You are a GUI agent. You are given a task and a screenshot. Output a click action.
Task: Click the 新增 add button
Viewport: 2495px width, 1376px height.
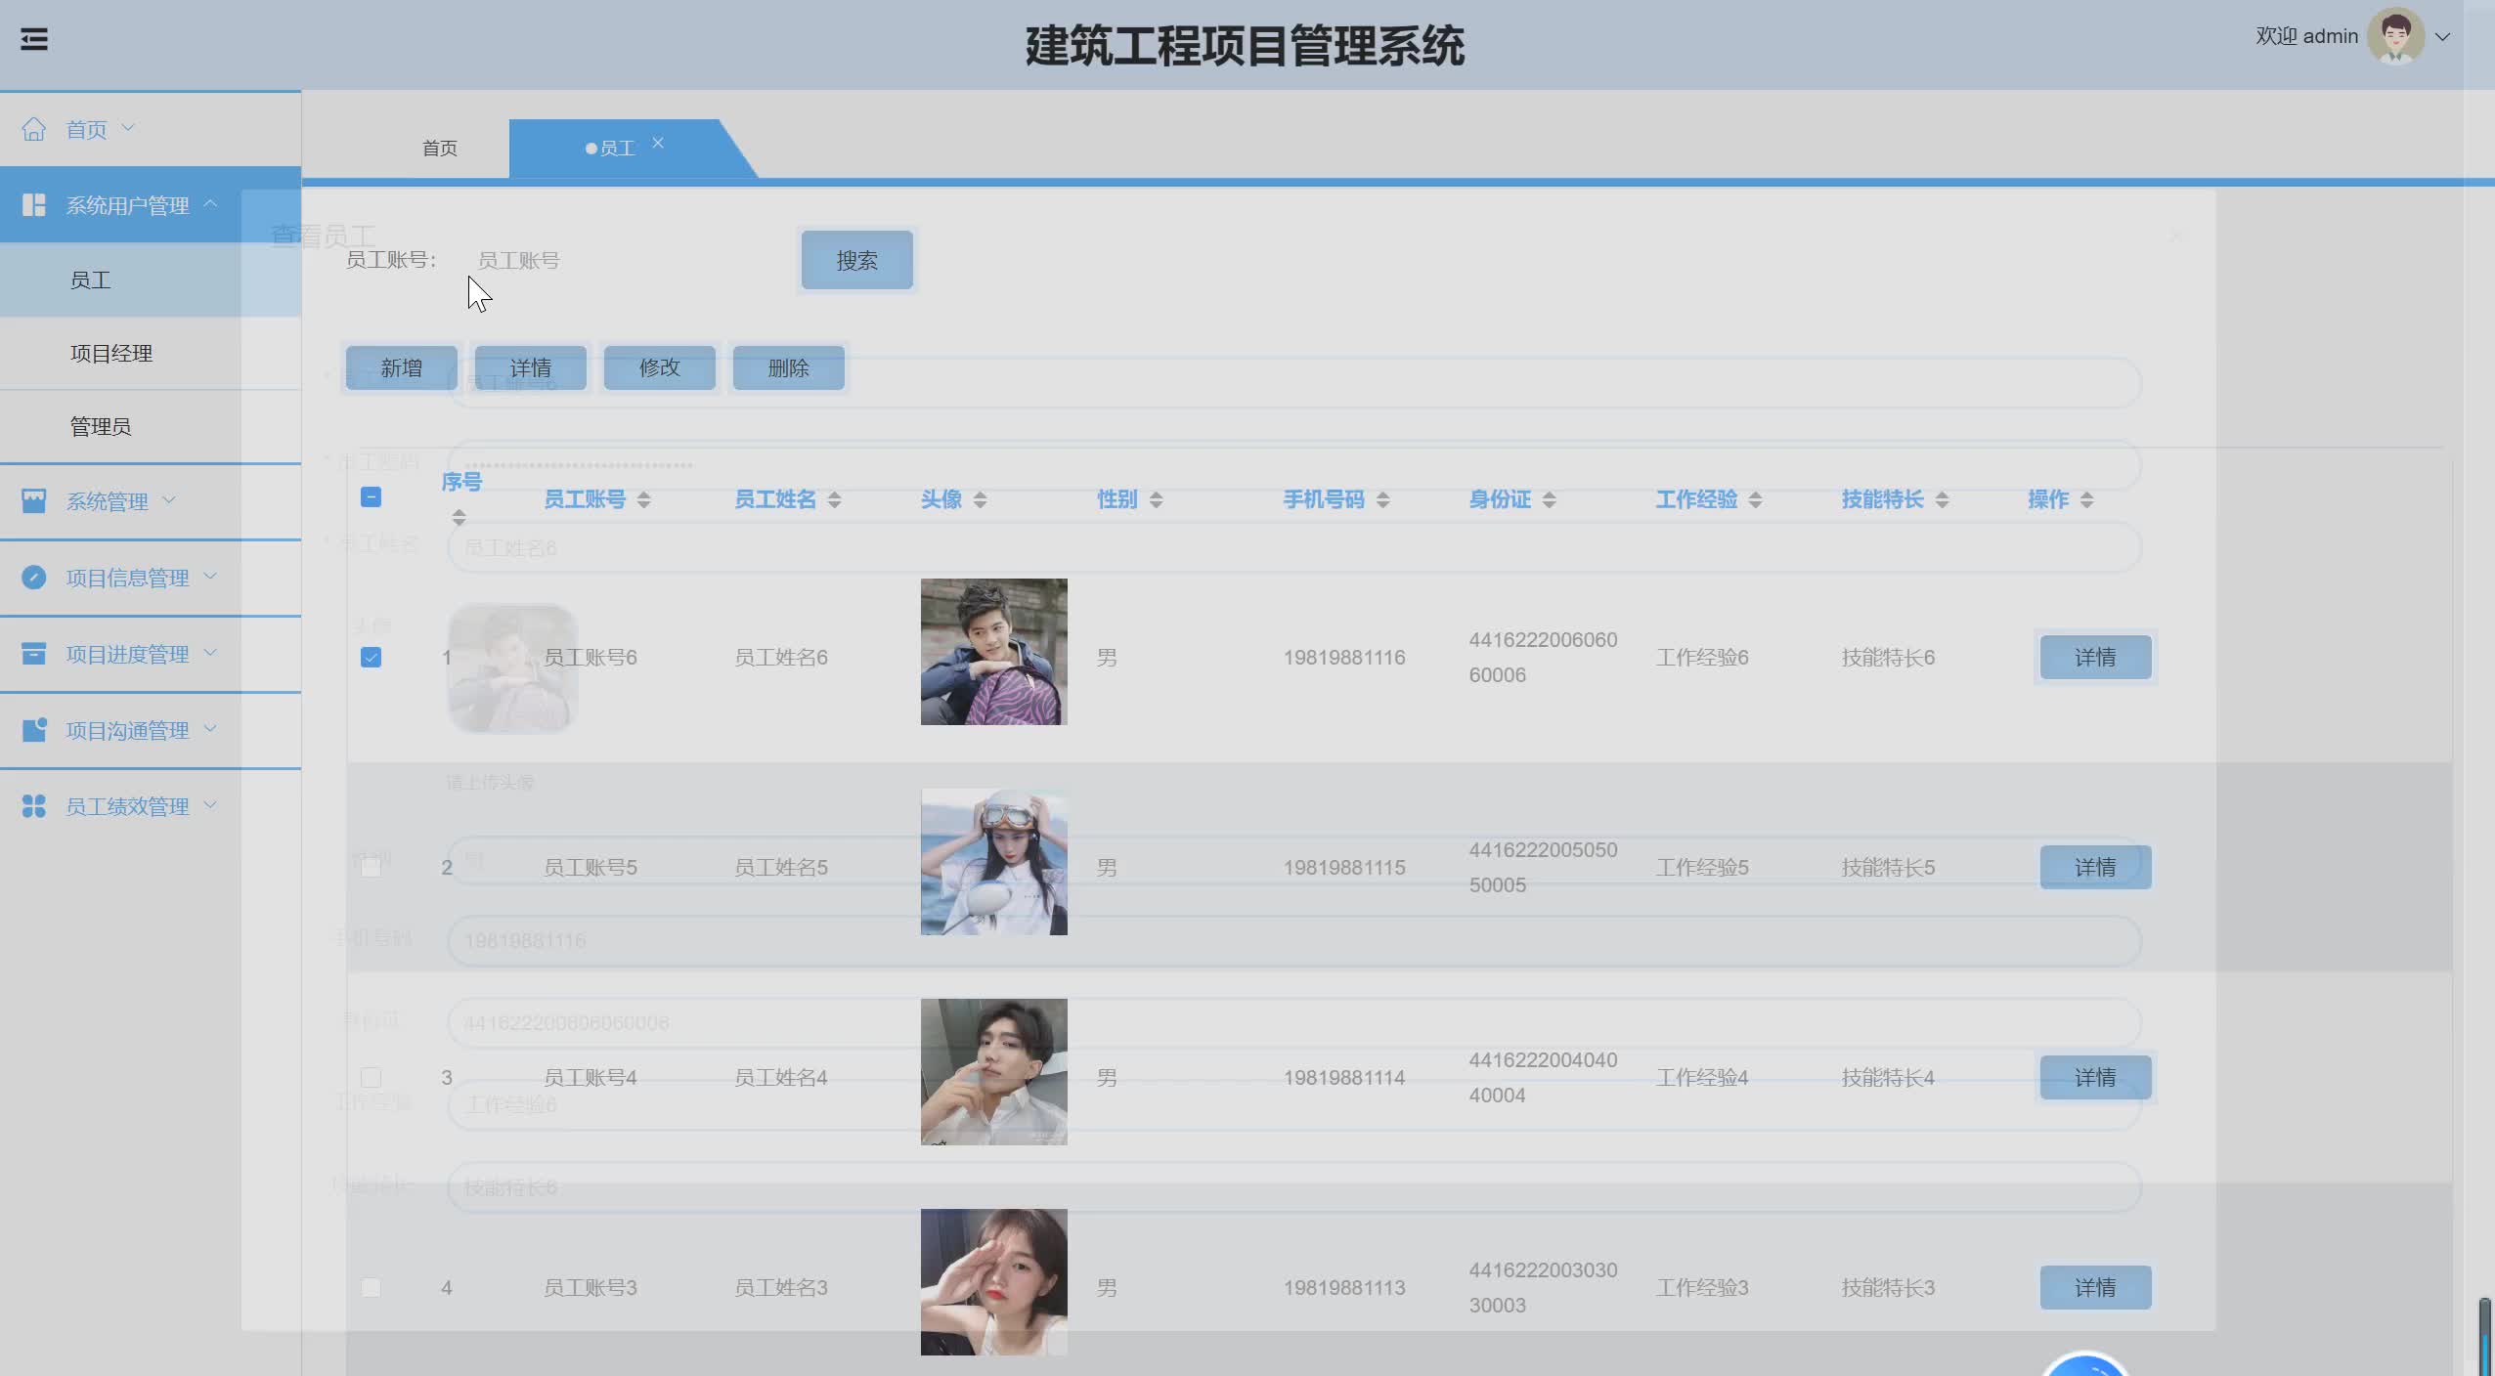400,367
